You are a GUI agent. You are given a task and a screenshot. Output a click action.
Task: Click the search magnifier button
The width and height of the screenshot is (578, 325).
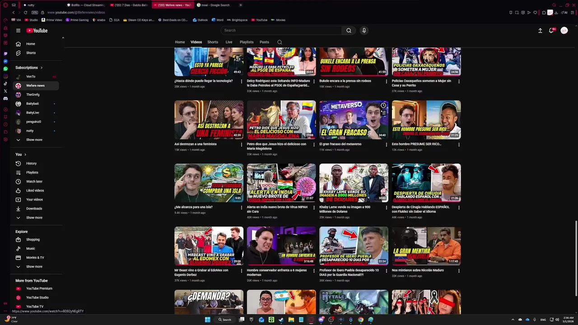[x=349, y=30]
